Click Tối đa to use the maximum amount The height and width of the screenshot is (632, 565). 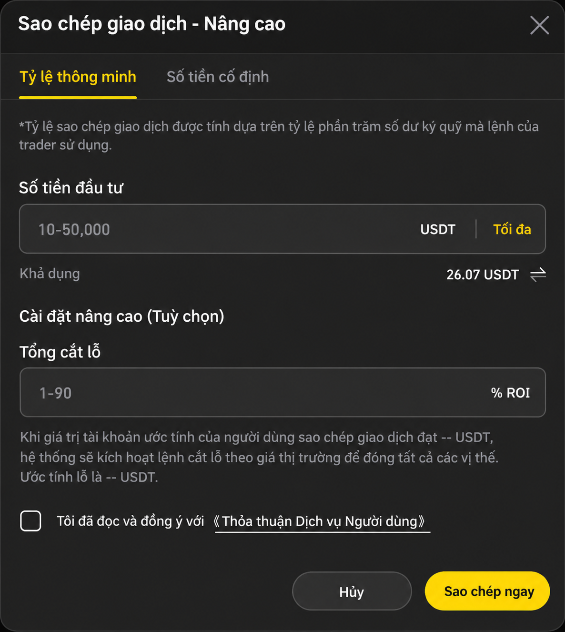(512, 229)
